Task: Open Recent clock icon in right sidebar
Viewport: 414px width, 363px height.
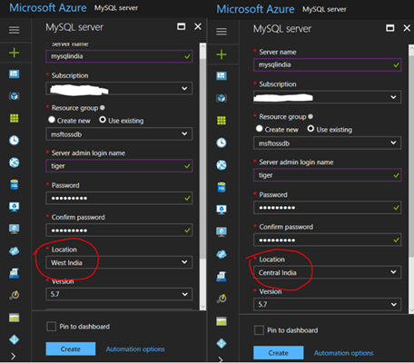Action: click(222, 142)
